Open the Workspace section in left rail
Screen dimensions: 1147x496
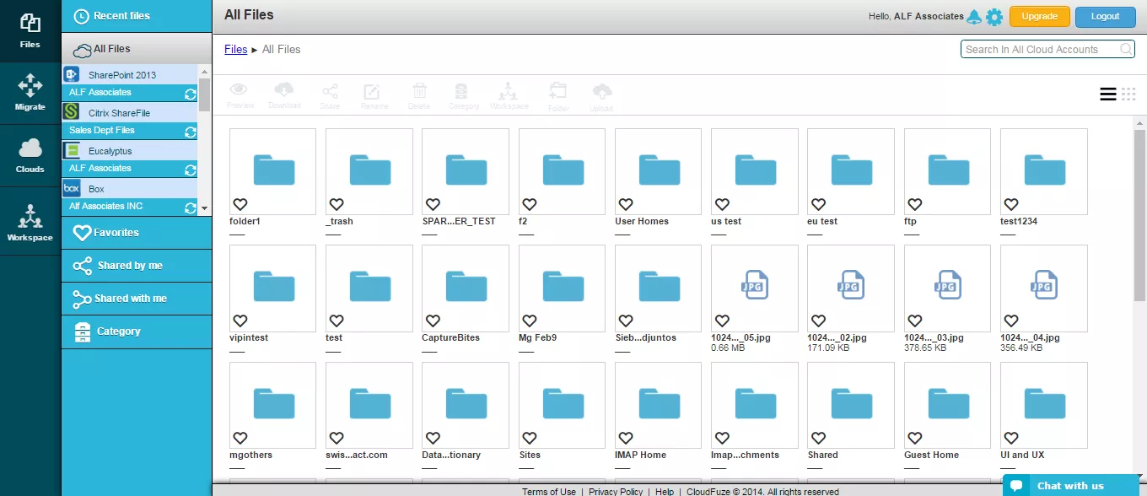(x=30, y=221)
